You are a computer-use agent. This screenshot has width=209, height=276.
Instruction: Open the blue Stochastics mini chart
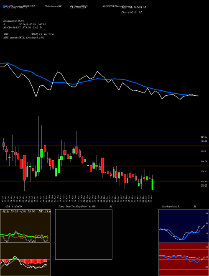click(184, 226)
